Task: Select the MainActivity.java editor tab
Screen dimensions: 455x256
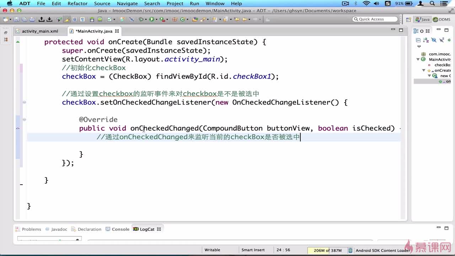Action: click(x=94, y=31)
